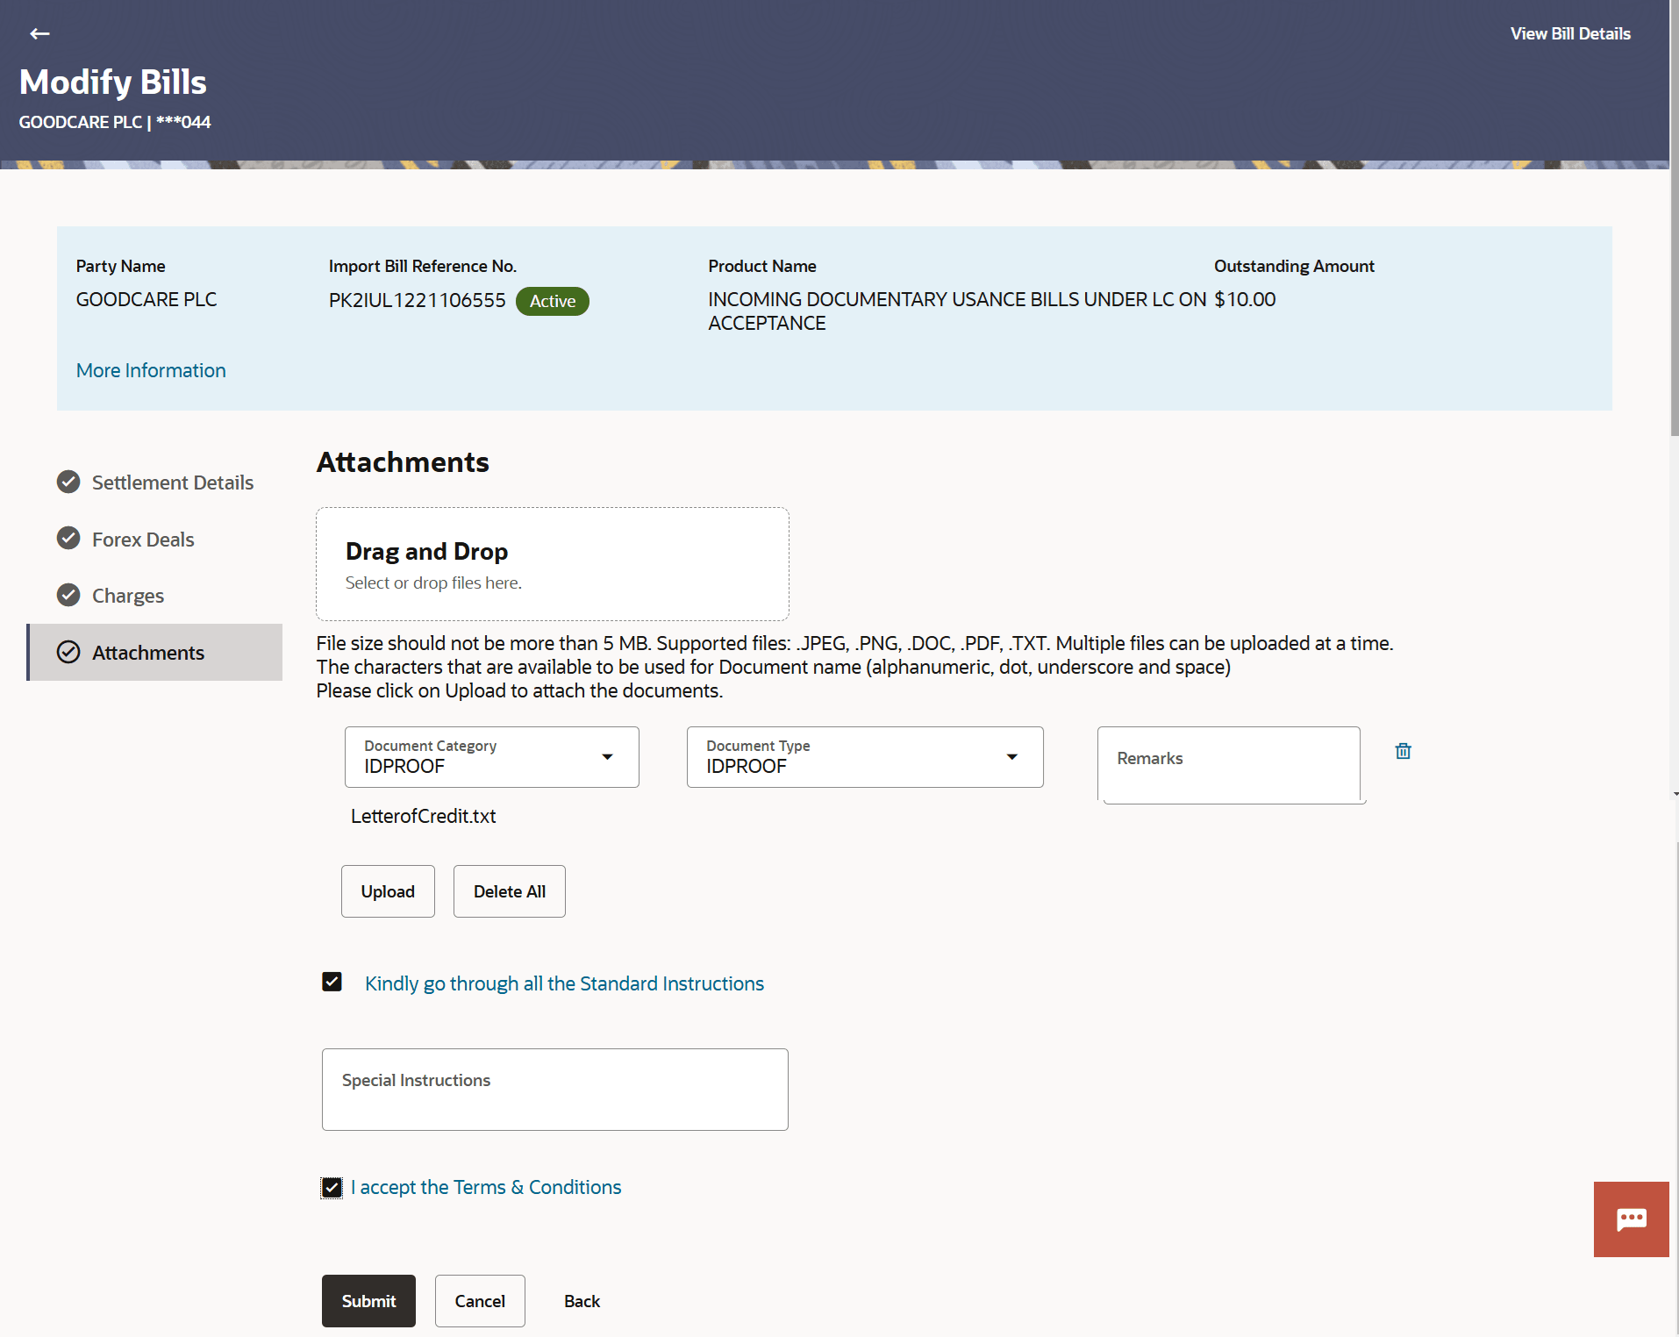Click the Attachments section heading
Viewport: 1679px width, 1337px height.
point(403,462)
